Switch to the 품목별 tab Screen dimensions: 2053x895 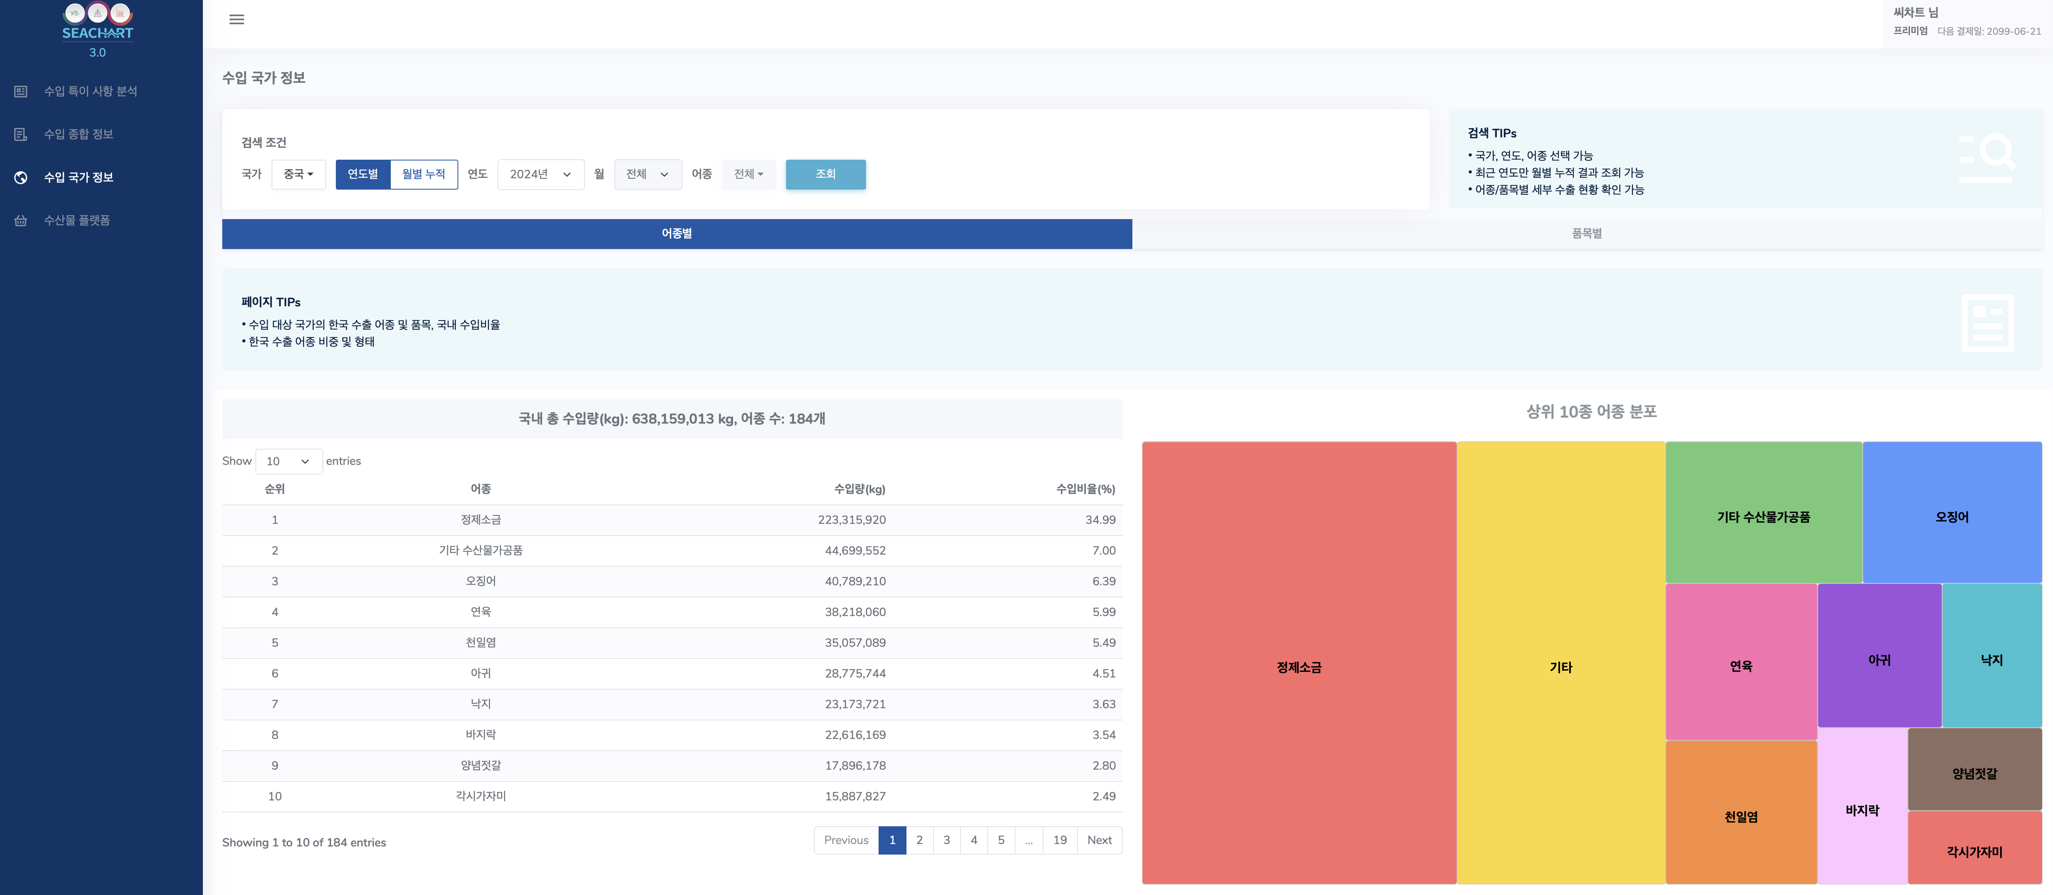pyautogui.click(x=1586, y=234)
